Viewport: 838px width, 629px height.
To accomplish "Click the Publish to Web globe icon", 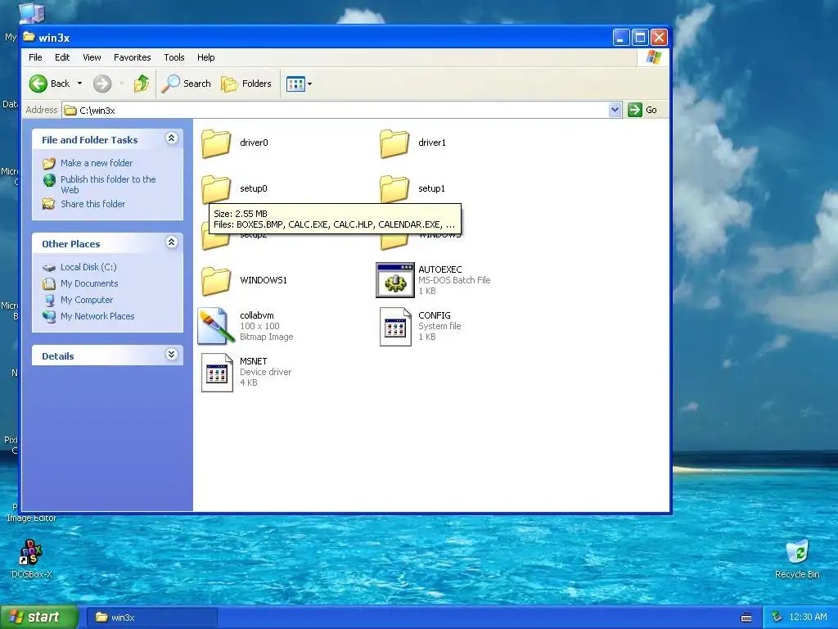I will tap(49, 180).
